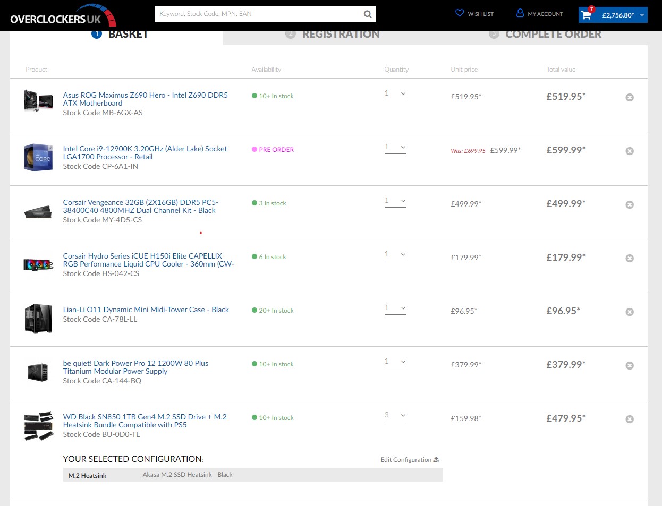Click the £519.95 total value
Image resolution: width=662 pixels, height=506 pixels.
click(x=566, y=97)
